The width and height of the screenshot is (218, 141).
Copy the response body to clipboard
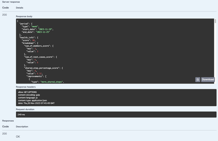coord(198,80)
